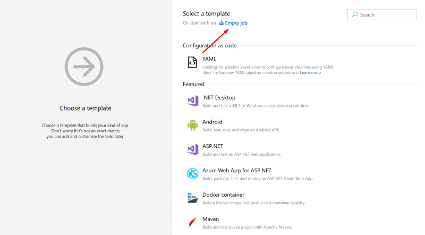This screenshot has width=425, height=235.
Task: Click the 'Select a template' heading
Action: click(x=206, y=14)
